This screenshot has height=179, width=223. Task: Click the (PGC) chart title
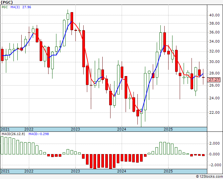7,2
